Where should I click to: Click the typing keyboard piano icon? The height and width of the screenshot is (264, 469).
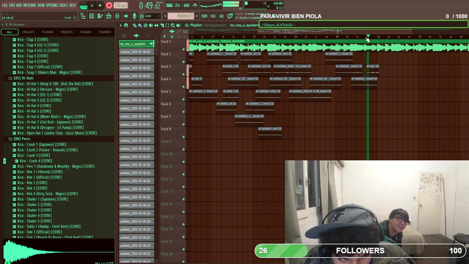click(169, 5)
